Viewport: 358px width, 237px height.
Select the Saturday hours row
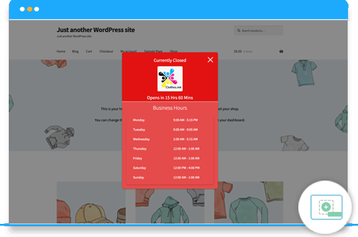point(170,168)
